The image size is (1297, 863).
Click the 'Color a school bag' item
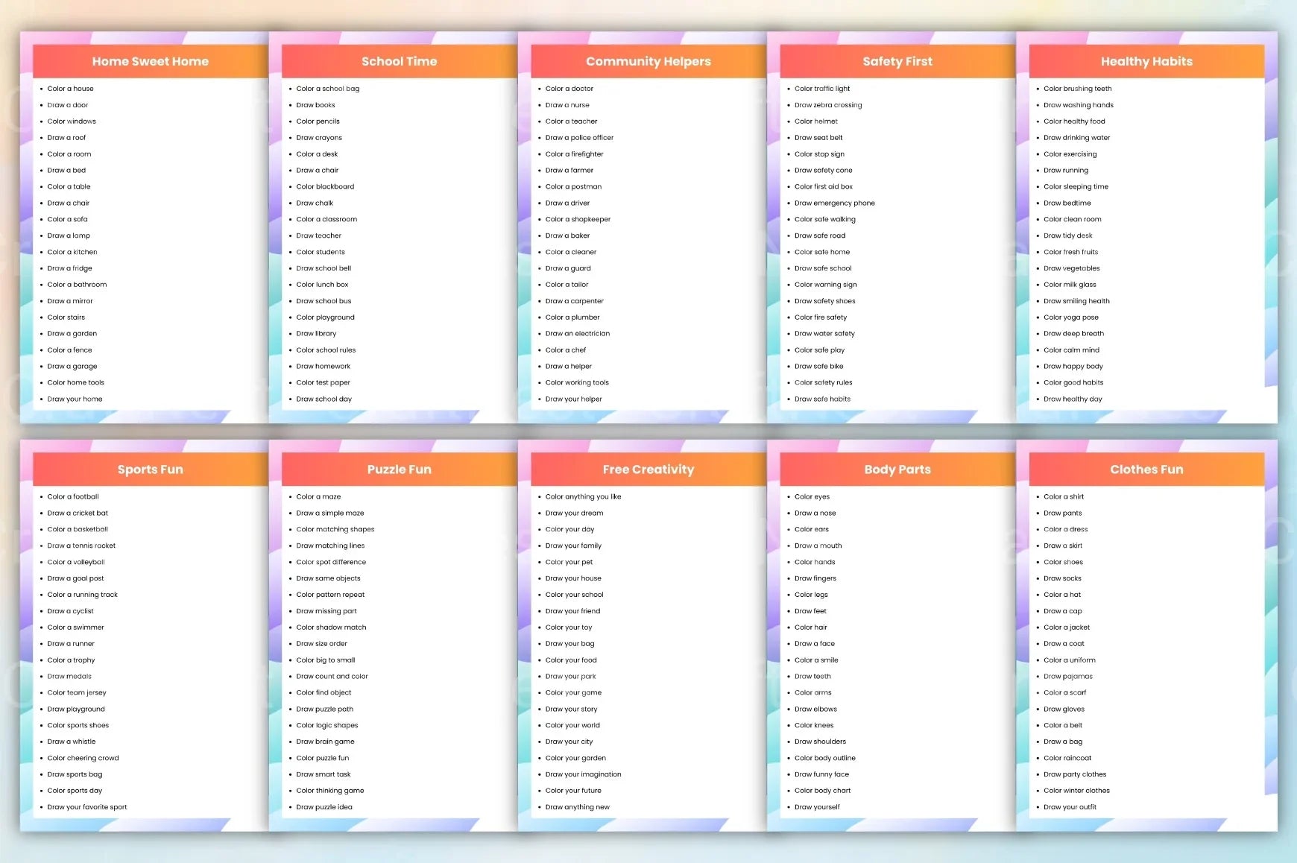click(x=327, y=89)
